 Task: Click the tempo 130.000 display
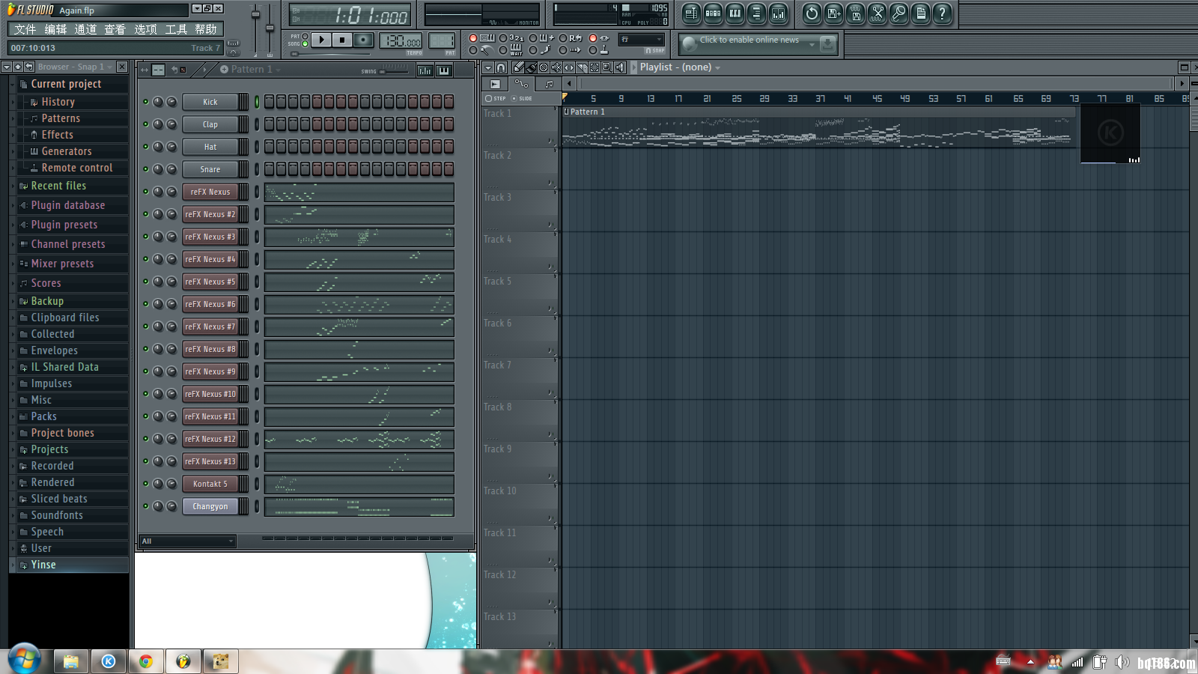tap(401, 41)
